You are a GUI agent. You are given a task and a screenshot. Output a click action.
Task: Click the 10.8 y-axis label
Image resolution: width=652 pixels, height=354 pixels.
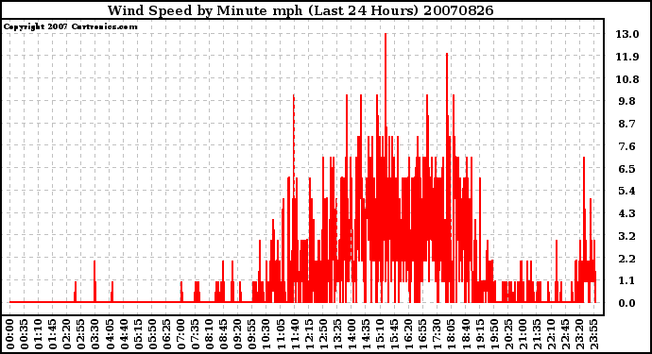[x=627, y=79]
